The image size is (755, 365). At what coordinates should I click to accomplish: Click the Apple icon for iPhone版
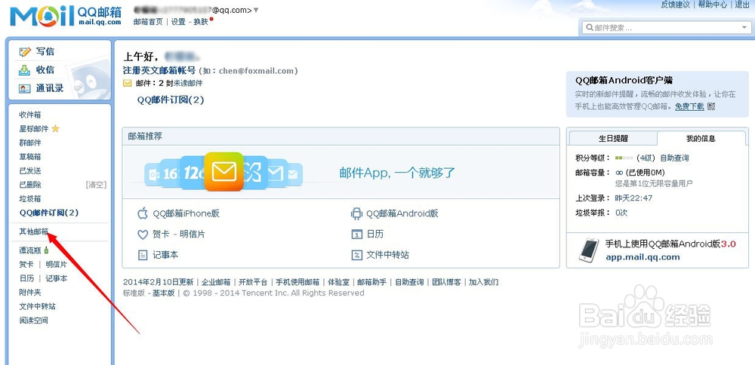143,213
